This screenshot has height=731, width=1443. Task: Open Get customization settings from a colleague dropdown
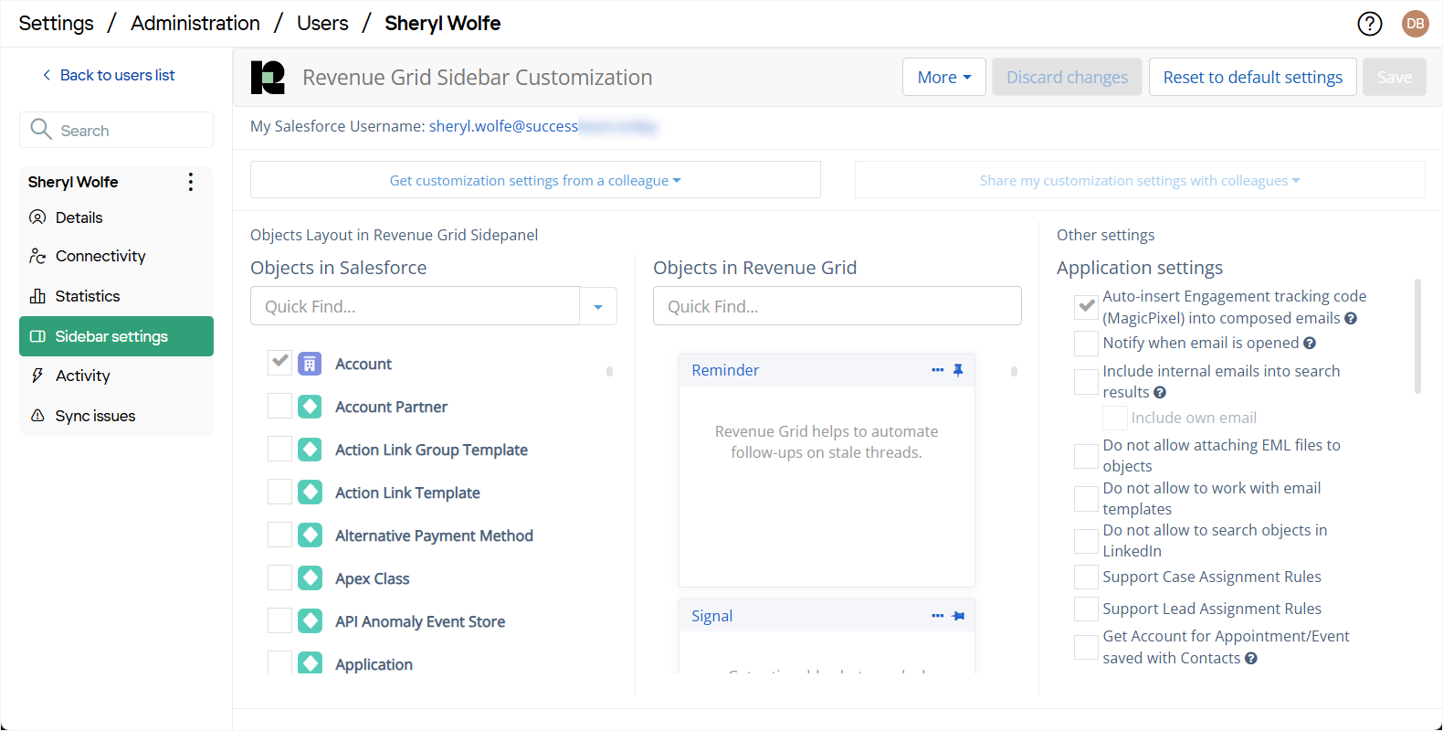[x=535, y=180]
